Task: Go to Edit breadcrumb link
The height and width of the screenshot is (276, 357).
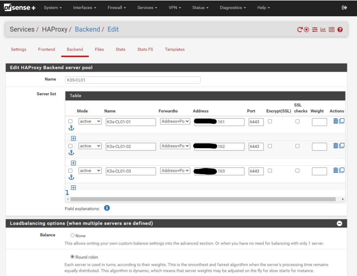Action: click(x=113, y=29)
